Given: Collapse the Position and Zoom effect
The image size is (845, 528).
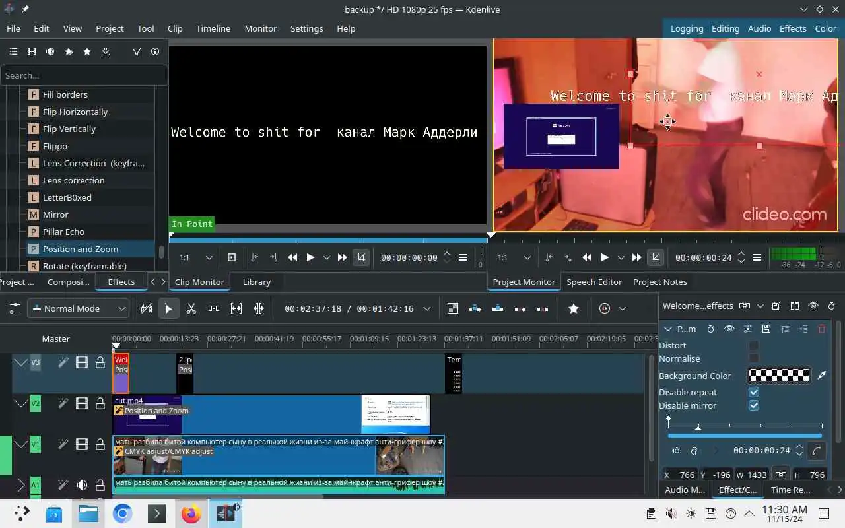Looking at the screenshot, I should pos(668,329).
